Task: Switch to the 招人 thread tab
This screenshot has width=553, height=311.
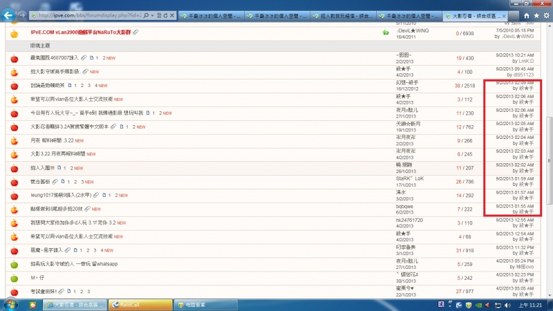Action: pyautogui.click(x=343, y=16)
